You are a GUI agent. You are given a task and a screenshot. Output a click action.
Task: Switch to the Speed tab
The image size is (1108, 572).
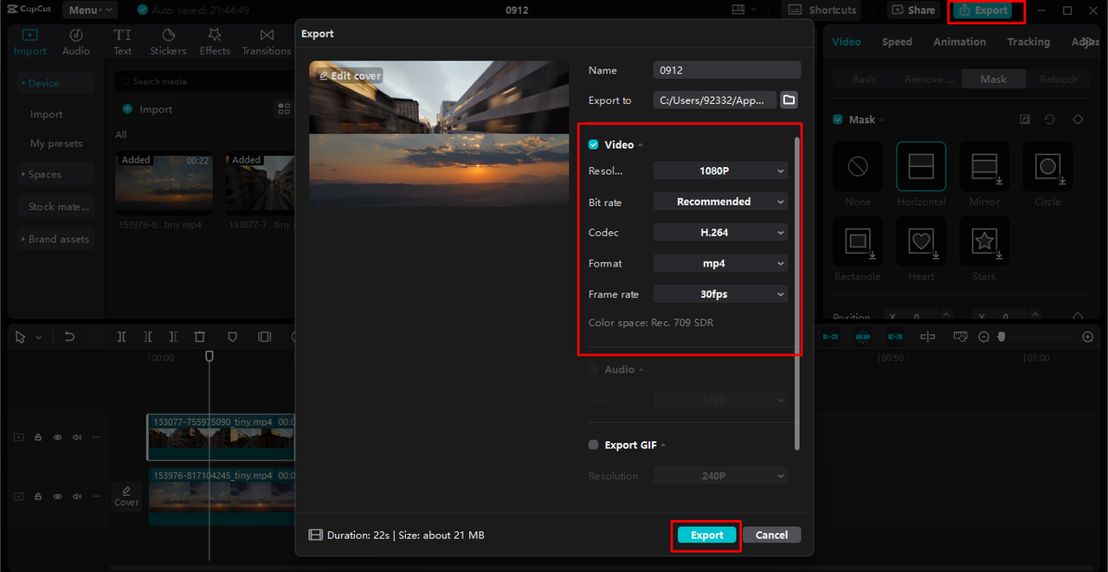[897, 42]
